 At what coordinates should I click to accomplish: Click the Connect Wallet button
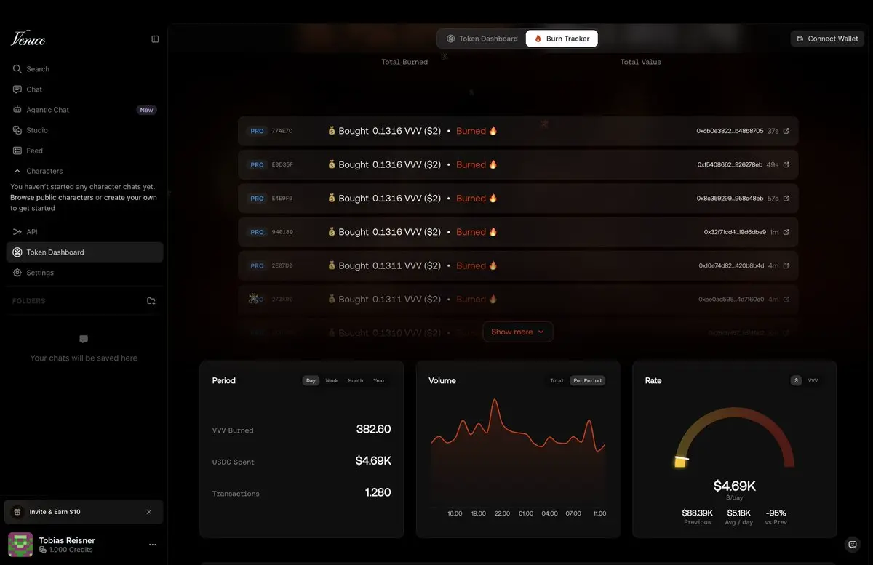pyautogui.click(x=827, y=39)
